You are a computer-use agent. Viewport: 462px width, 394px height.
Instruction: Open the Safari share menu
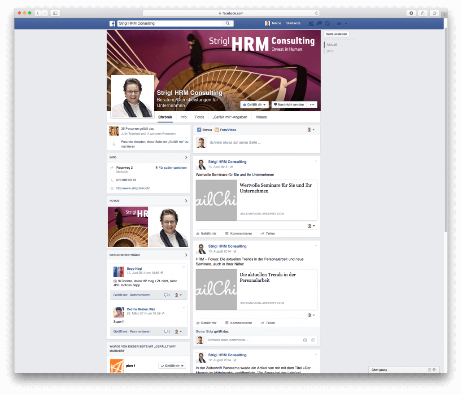[423, 13]
